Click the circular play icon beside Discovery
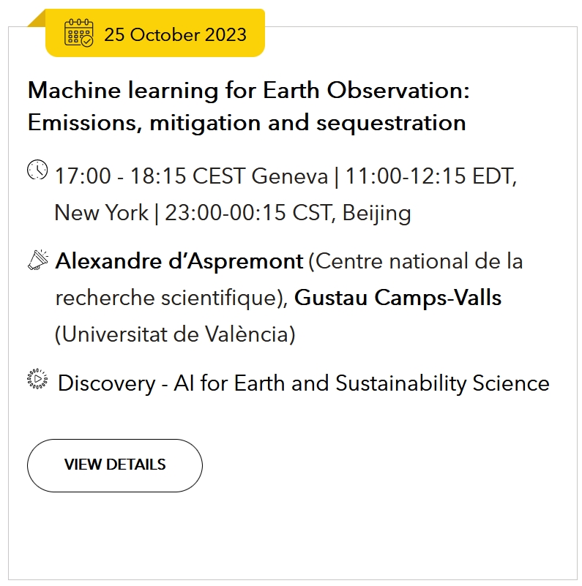The width and height of the screenshot is (582, 586). (x=37, y=379)
